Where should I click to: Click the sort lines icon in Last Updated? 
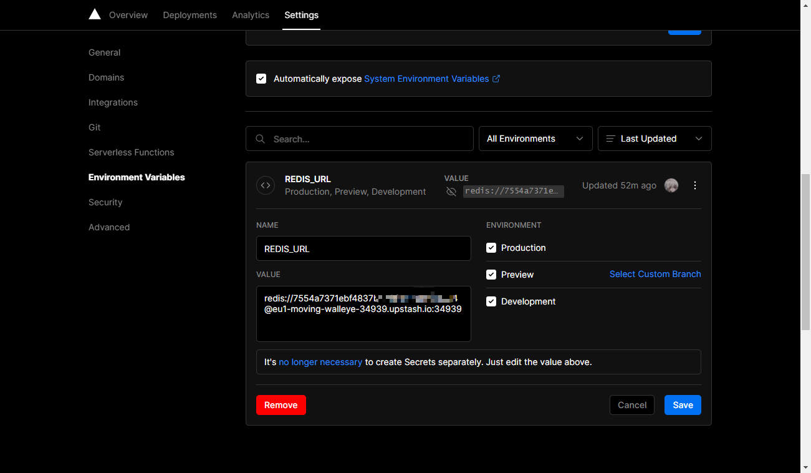[x=610, y=139]
